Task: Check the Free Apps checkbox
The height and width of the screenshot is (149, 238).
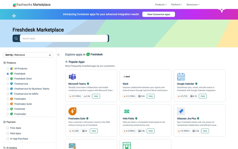Action: (x=8, y=128)
